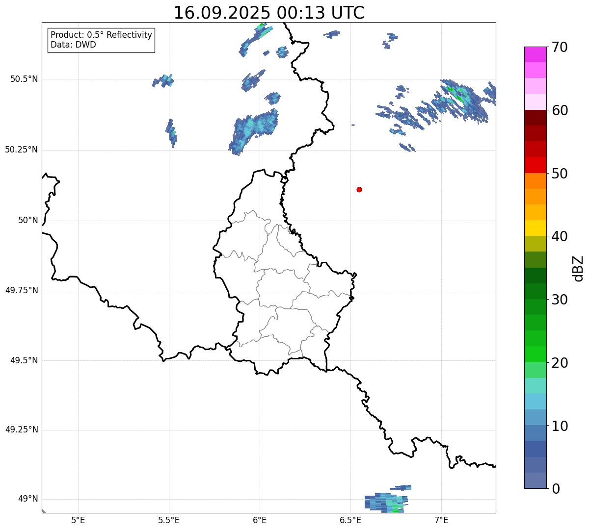Screen dimensions: 590x530
Task: Click the 0 colorbar tick label
Action: tap(556, 489)
